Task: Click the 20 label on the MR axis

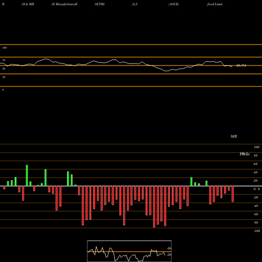Action: [x=256, y=181]
